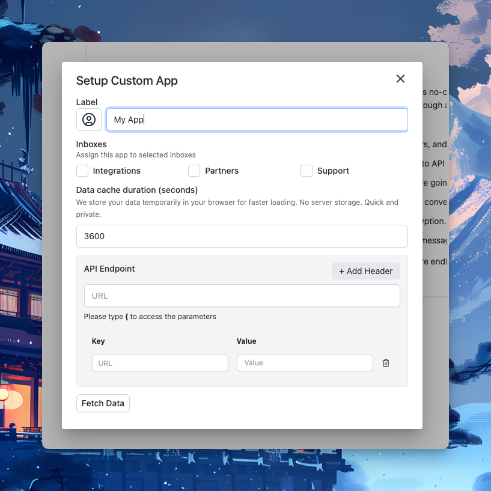Focus the API Endpoint URL input

242,296
